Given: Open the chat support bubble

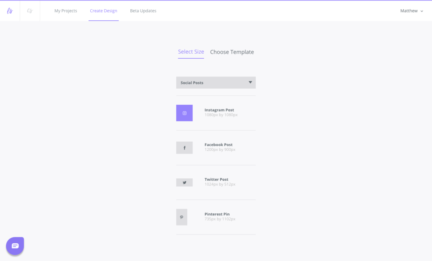Looking at the screenshot, I should [x=15, y=246].
